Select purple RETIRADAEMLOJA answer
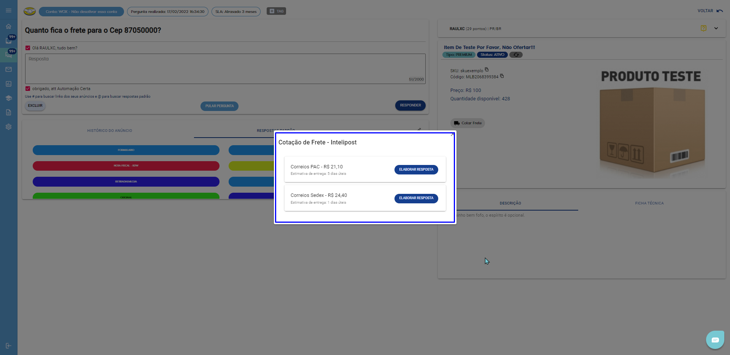This screenshot has width=730, height=355. pyautogui.click(x=126, y=182)
